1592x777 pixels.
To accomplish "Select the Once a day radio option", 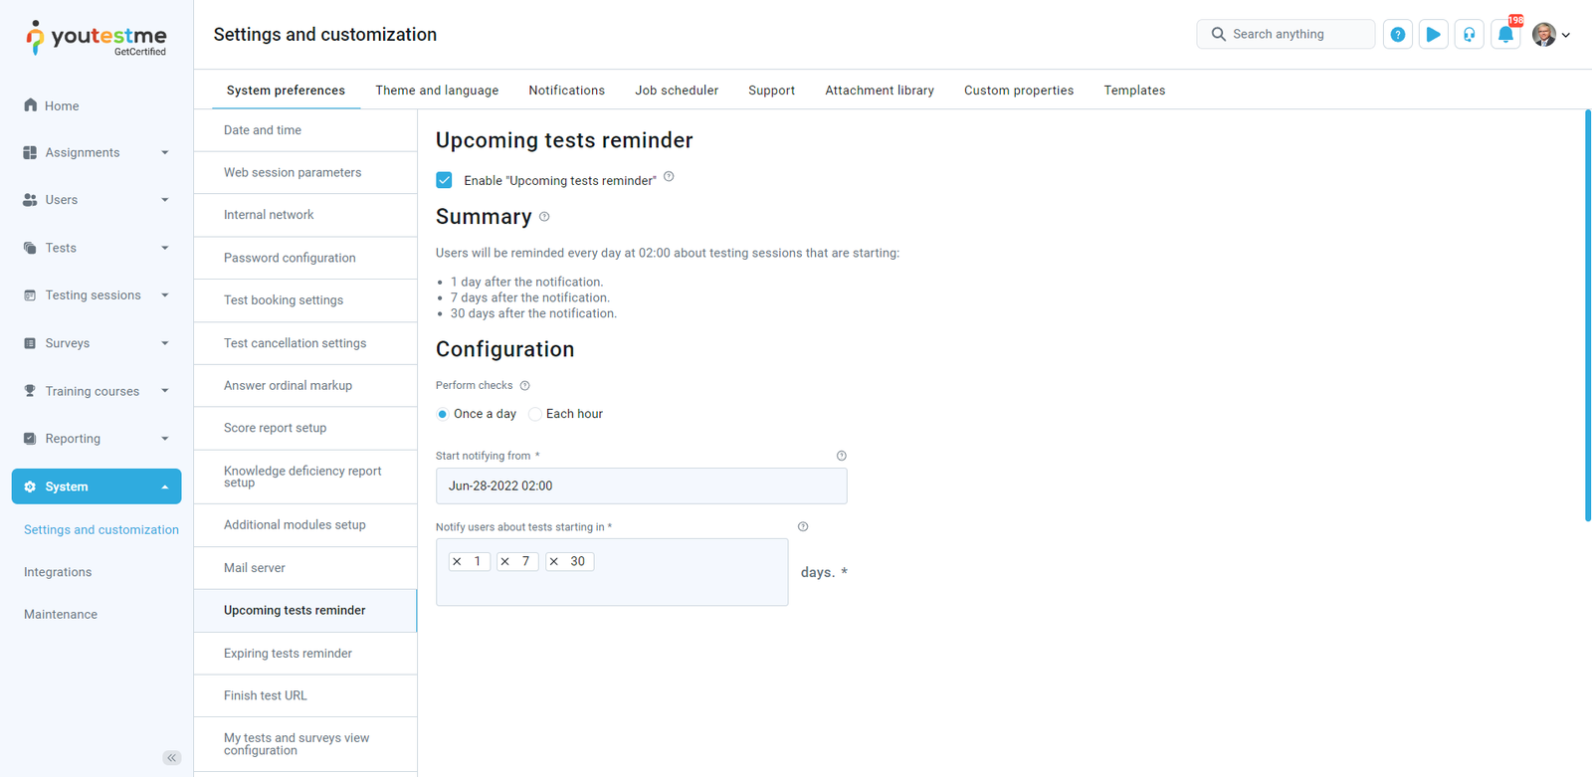I will click(x=443, y=414).
